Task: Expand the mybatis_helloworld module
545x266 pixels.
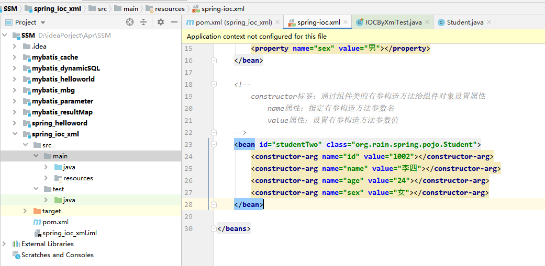Action: (x=14, y=79)
